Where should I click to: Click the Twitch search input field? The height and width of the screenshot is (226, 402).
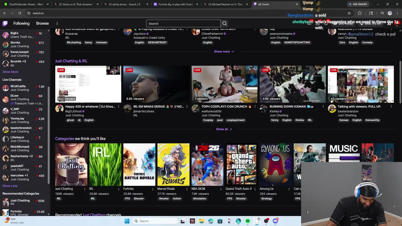183,24
